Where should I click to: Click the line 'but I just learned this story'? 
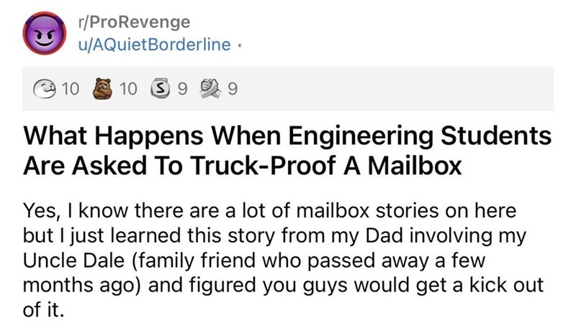[x=275, y=236]
